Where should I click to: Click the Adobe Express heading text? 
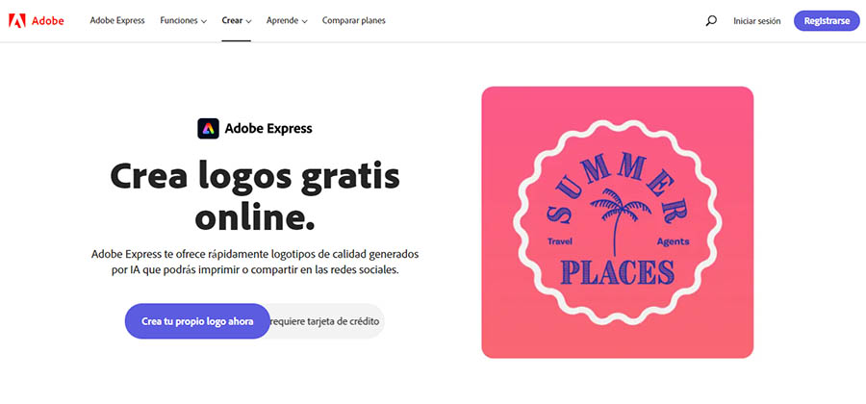268,129
